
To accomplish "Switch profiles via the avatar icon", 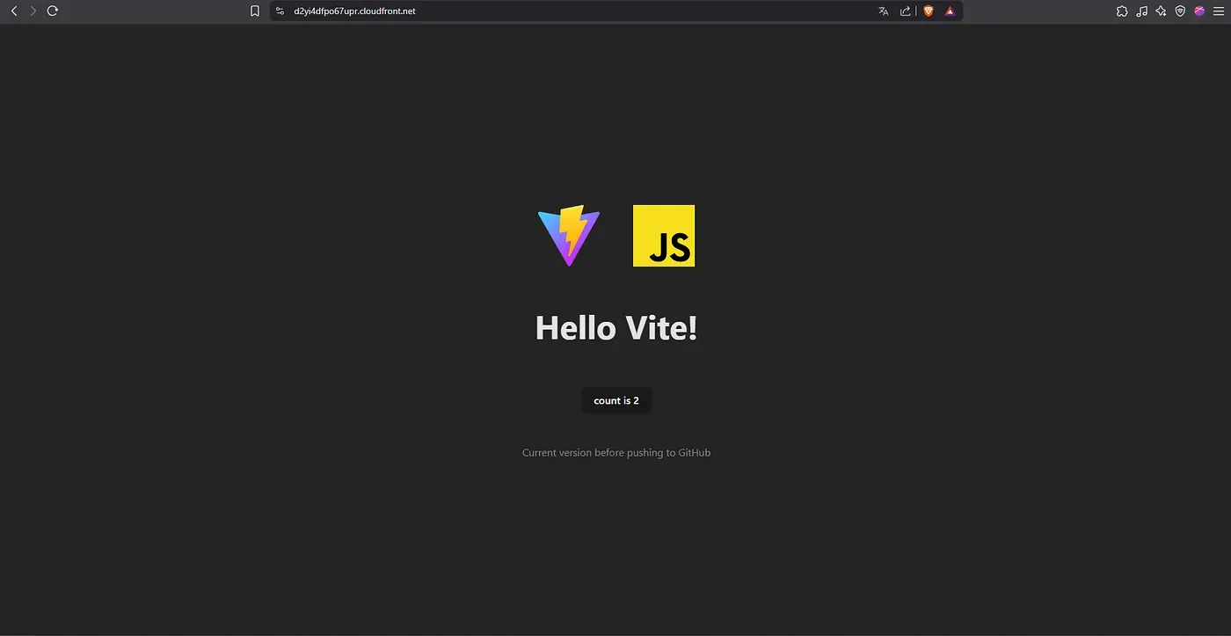I will coord(1199,11).
